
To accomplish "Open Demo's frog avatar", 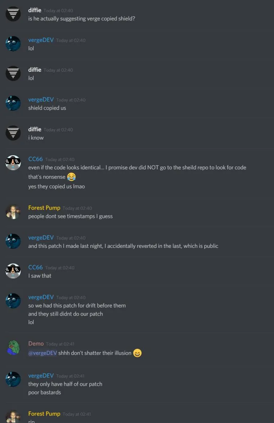I will (x=13, y=347).
